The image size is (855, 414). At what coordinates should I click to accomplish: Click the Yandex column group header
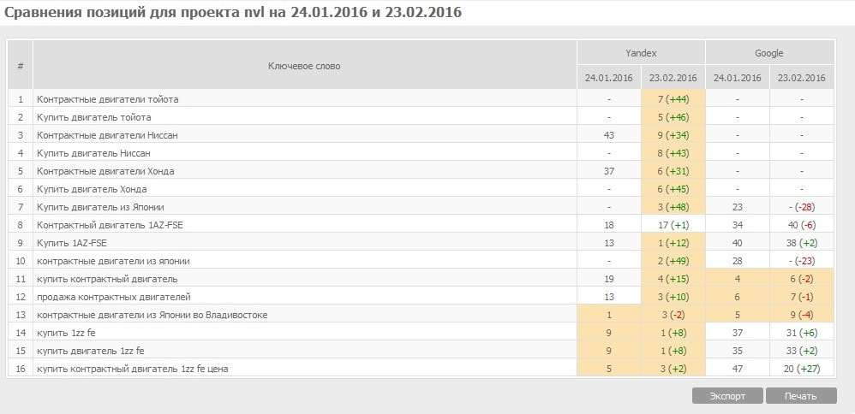(x=641, y=53)
